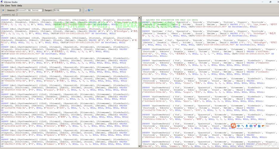Image resolution: width=279 pixels, height=149 pixels.
Task: Open the Help menu
Action: coord(20,5)
